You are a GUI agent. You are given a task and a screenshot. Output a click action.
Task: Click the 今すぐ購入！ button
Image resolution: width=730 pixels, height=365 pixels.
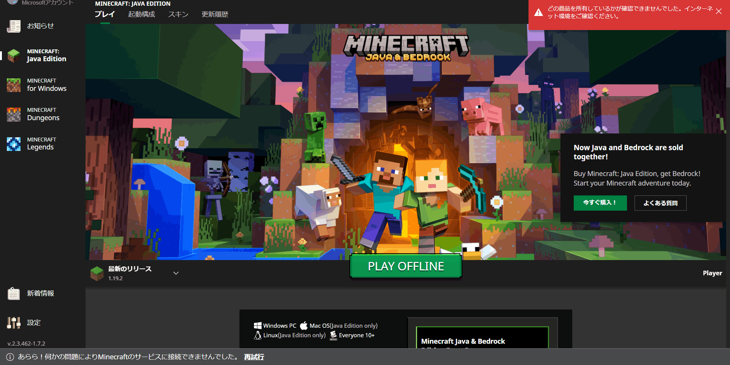coord(600,203)
